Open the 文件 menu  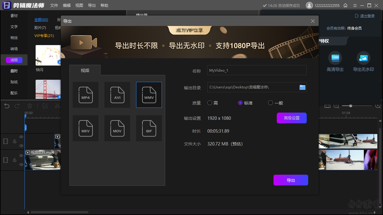pyautogui.click(x=54, y=5)
